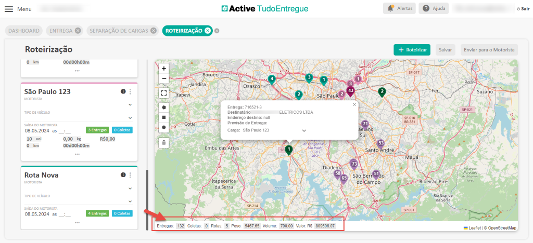533x243 pixels.
Task: Click 0 Coletas badge in São Paulo 123
Action: point(122,130)
